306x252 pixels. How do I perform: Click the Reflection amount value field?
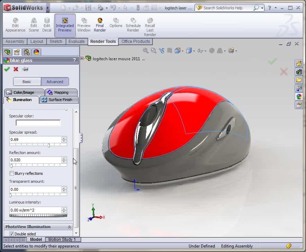click(35, 160)
